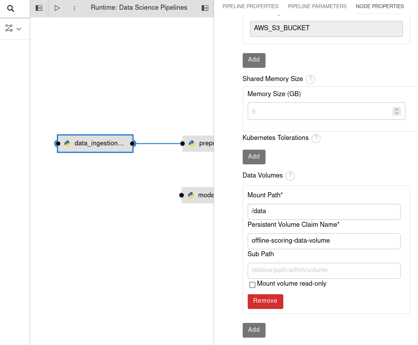This screenshot has width=418, height=345.
Task: Decrease memory size with down arrow
Action: pyautogui.click(x=397, y=113)
